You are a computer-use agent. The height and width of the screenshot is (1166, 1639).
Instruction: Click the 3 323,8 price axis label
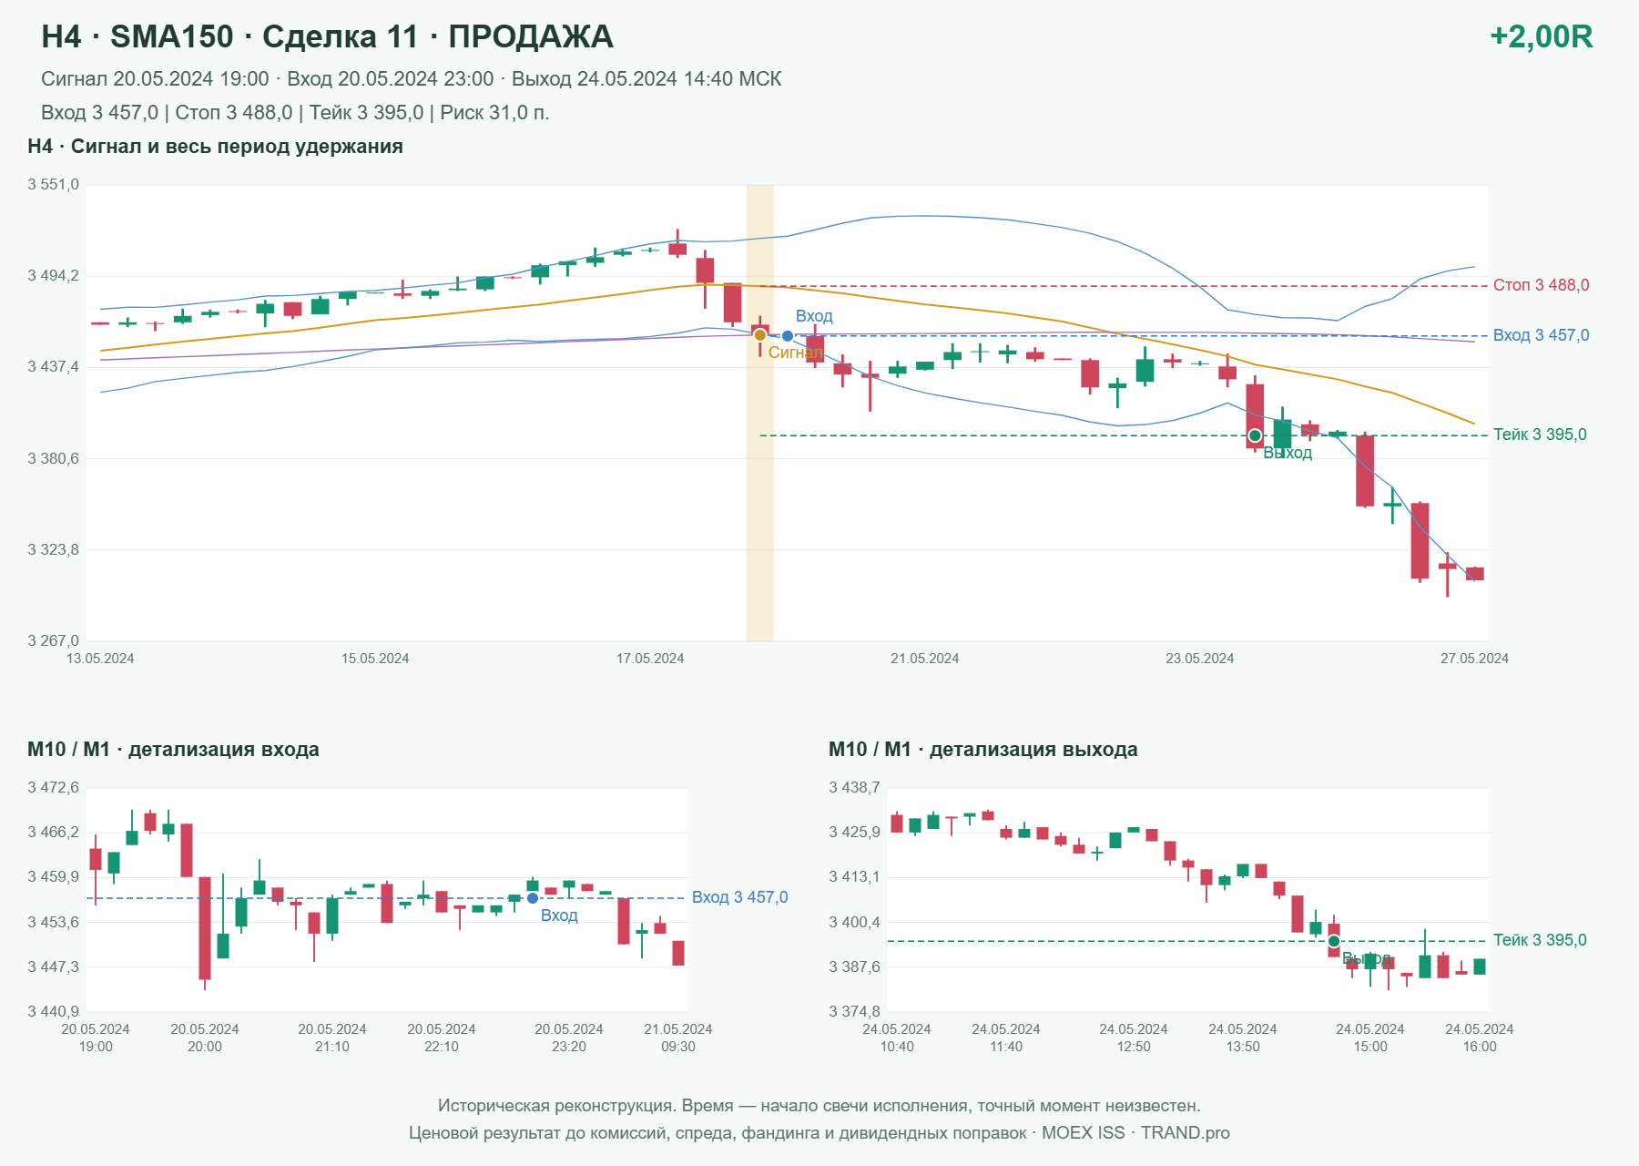click(54, 550)
